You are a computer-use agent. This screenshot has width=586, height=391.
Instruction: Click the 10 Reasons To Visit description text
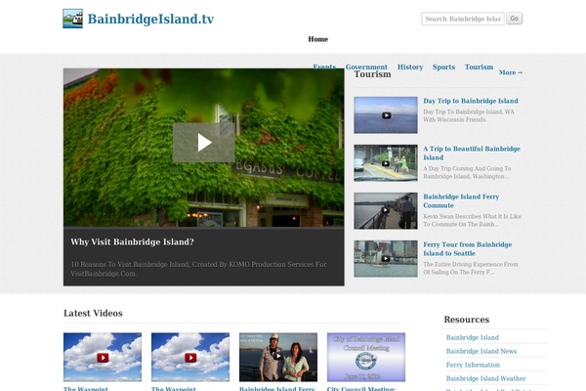point(199,269)
